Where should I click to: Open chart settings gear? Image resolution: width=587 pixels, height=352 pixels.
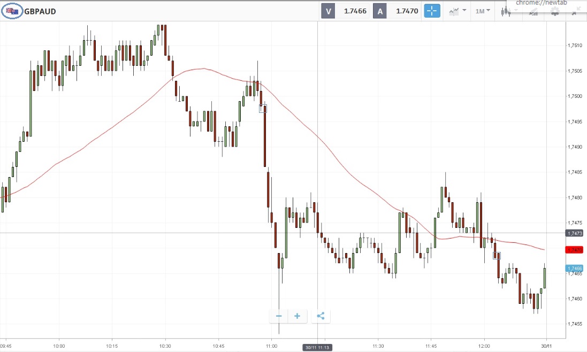pos(554,12)
